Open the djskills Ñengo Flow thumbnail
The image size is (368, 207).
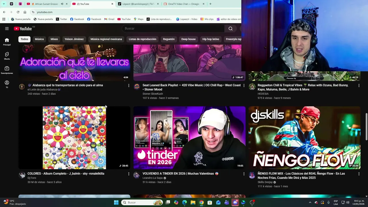tap(304, 138)
